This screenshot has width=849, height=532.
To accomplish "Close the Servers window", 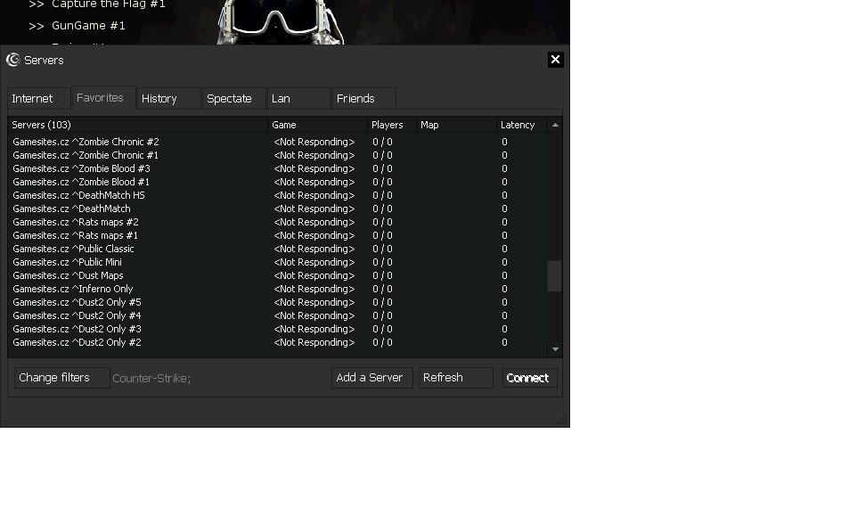I will 555,60.
